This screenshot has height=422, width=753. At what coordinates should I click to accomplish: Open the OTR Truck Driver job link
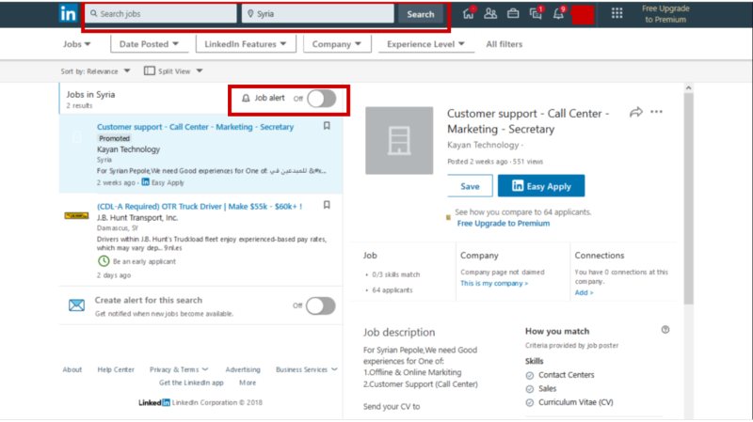pyautogui.click(x=199, y=206)
